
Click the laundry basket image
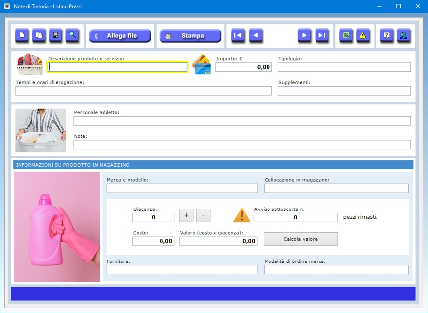tap(30, 64)
